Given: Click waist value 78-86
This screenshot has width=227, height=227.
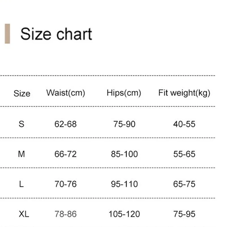Looking at the screenshot, I should (x=66, y=214).
